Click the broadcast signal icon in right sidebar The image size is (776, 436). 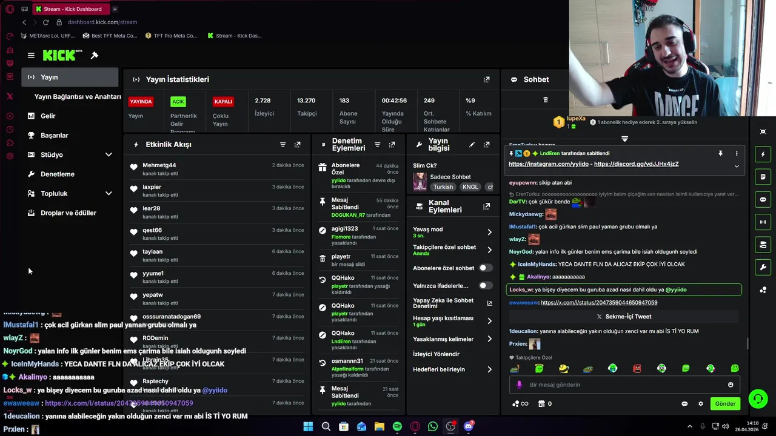pos(763,222)
